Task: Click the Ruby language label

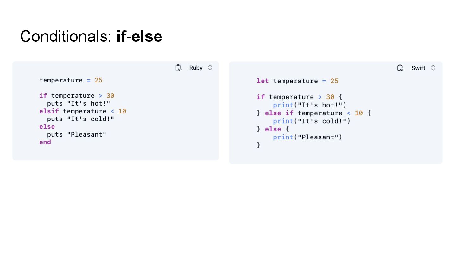Action: (196, 68)
